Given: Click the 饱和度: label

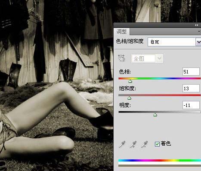Looking at the screenshot, I should pyautogui.click(x=127, y=89).
